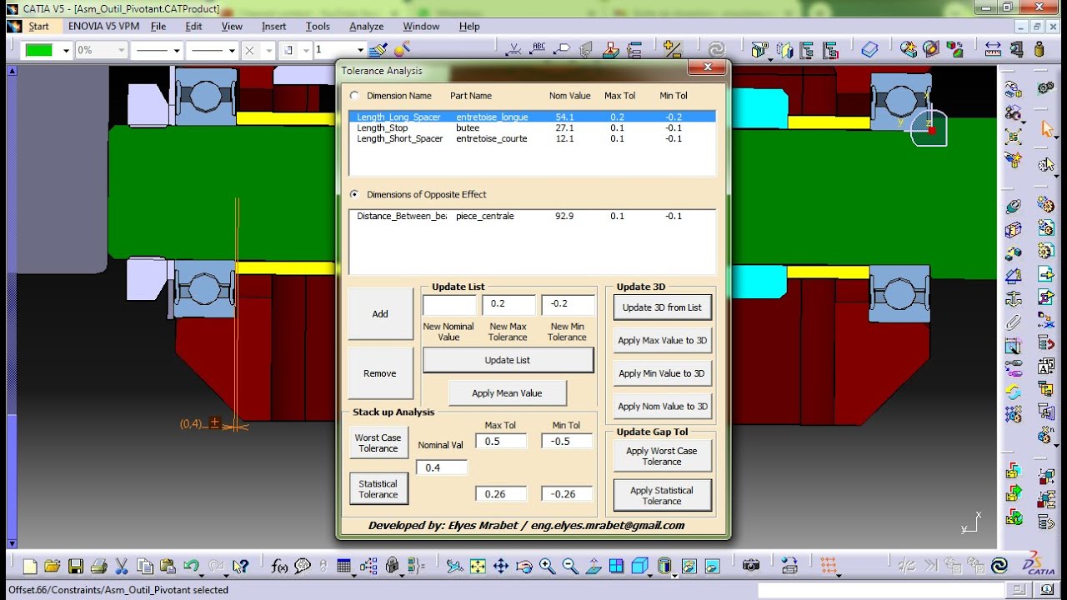Click the Apply Statistical Tolerance button

(663, 495)
